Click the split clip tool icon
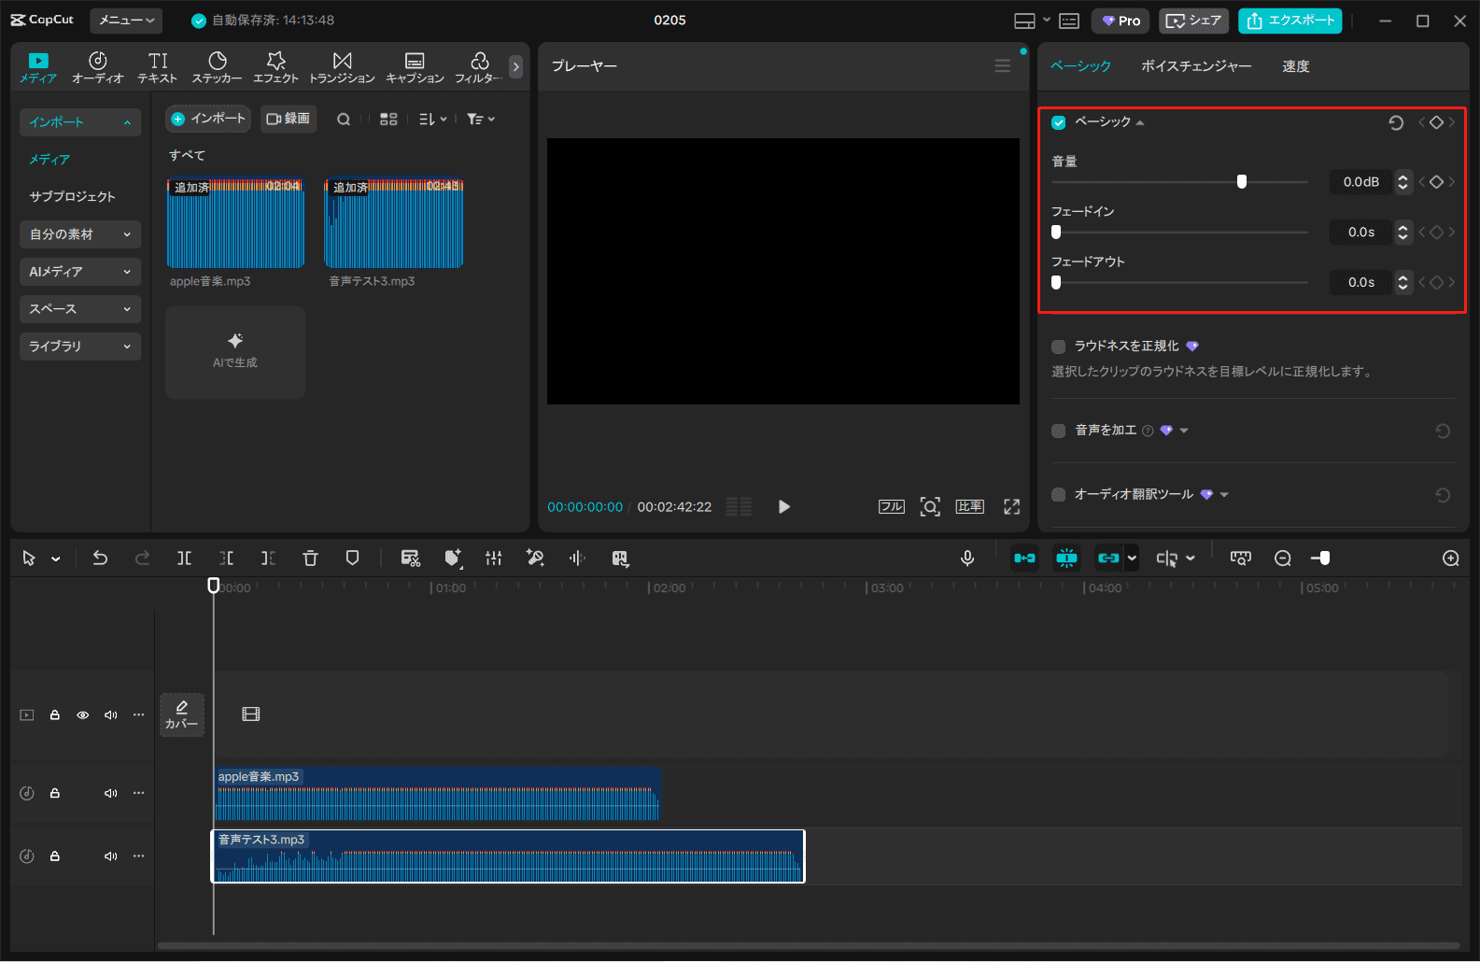The image size is (1480, 962). pos(184,559)
